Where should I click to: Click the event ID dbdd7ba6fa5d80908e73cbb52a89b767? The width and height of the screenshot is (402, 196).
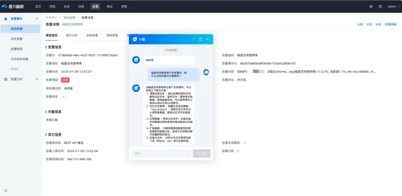268,63
